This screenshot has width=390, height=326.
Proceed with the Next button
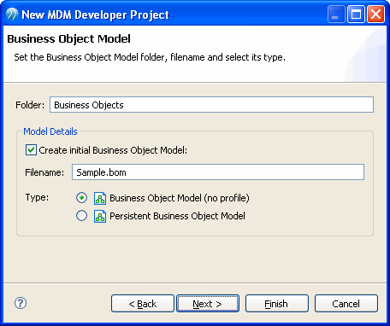(x=208, y=304)
